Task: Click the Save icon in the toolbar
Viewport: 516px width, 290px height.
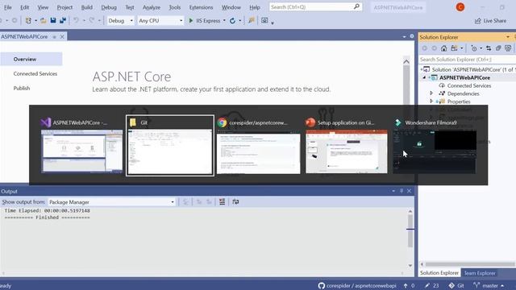Action: tap(53, 20)
